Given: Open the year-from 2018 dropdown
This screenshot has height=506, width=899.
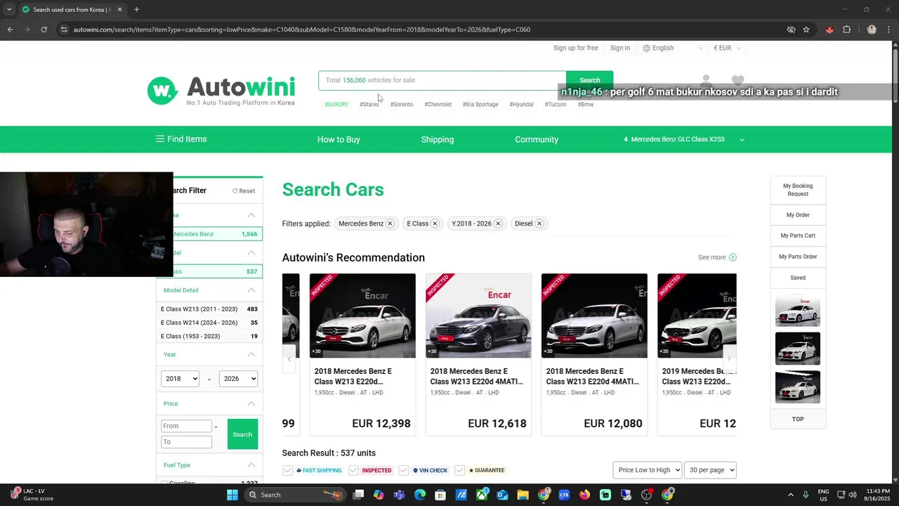Looking at the screenshot, I should [181, 379].
